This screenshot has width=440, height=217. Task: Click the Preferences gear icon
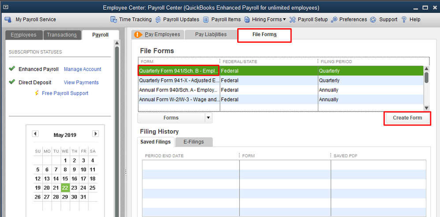(x=334, y=20)
